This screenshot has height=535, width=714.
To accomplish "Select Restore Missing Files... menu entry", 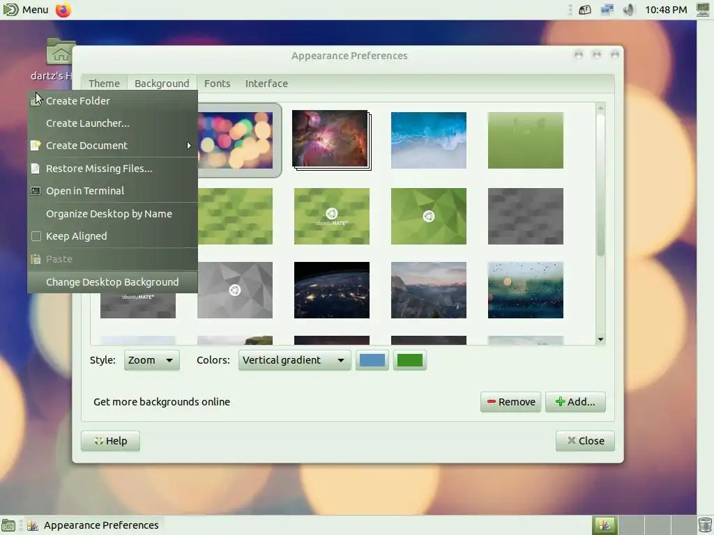I will (112, 169).
